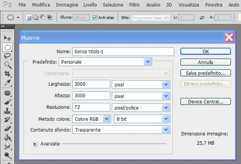This screenshot has height=164, width=241.
Task: Choose Intersect with selection mode icon
Action: (x=50, y=17)
